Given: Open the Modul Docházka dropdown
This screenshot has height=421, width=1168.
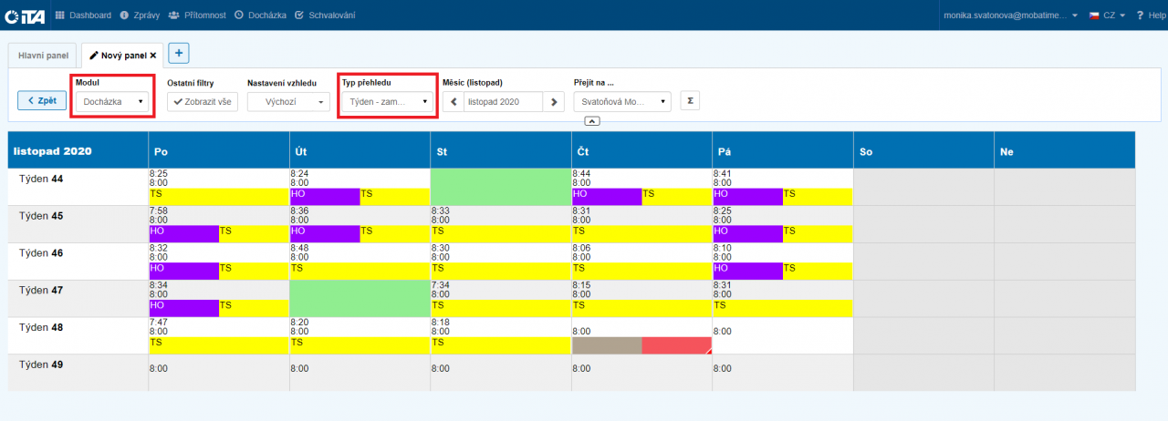Looking at the screenshot, I should [x=113, y=102].
